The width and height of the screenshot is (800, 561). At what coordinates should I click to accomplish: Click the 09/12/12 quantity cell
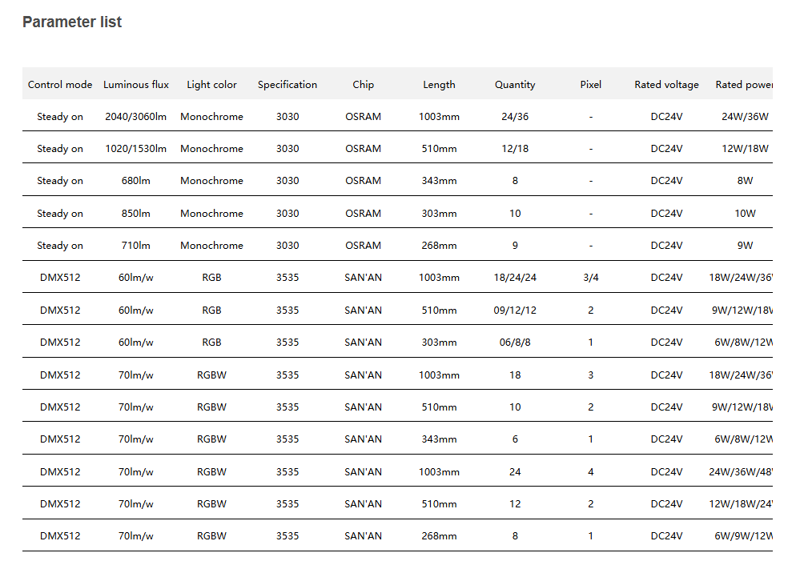(x=515, y=310)
